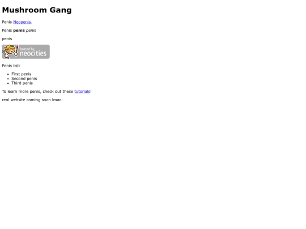Click the third list bullet marker
The image size is (306, 229).
tap(8, 83)
